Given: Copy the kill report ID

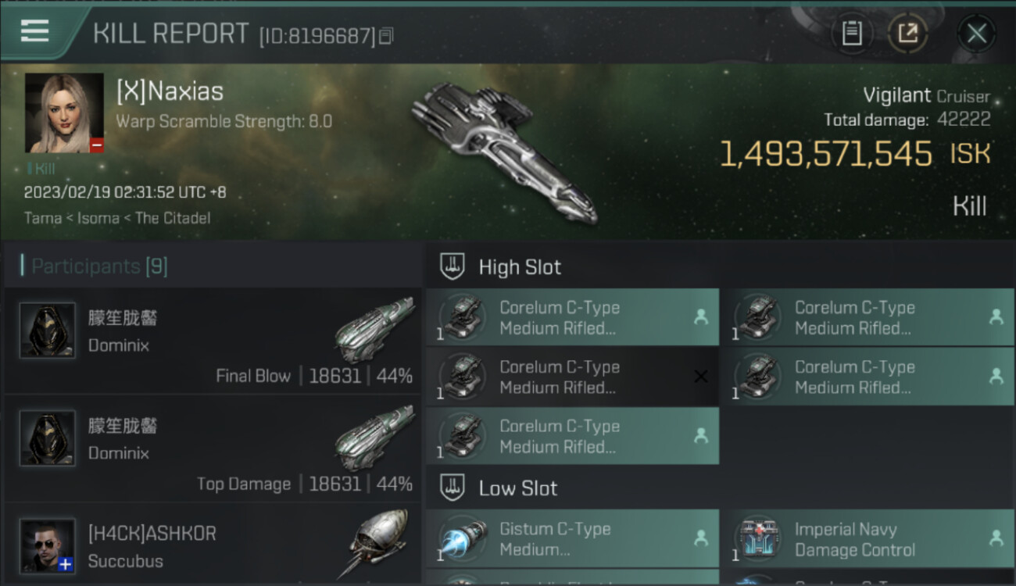Looking at the screenshot, I should click(386, 36).
